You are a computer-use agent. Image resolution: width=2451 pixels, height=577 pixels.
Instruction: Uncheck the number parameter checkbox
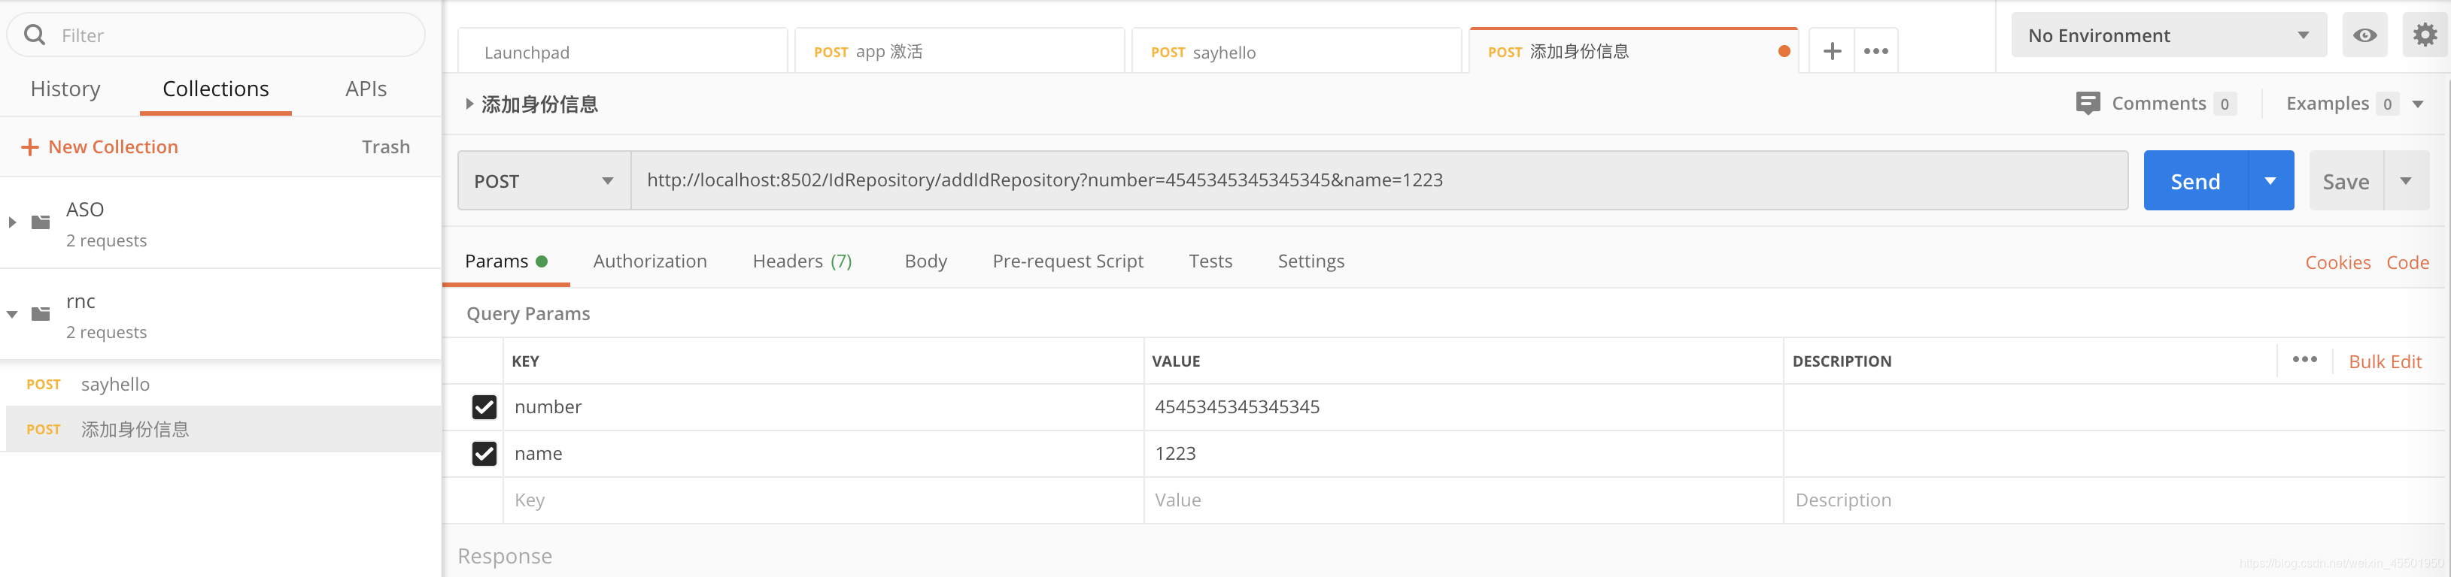[484, 407]
